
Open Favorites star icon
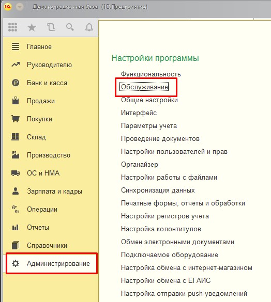click(32, 27)
